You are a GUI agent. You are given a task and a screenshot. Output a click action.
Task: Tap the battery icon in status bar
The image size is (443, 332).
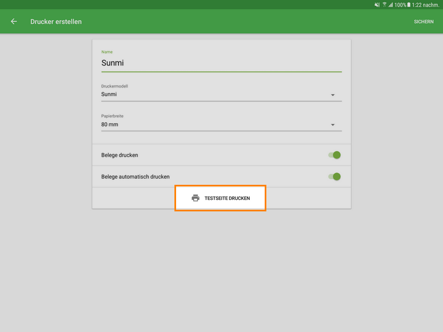pos(409,4)
